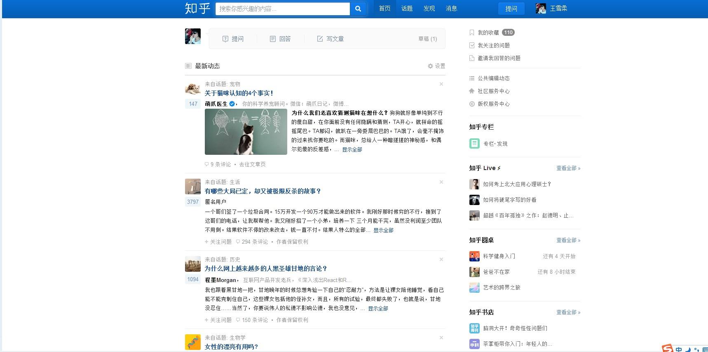The width and height of the screenshot is (708, 352).
Task: Click the 邀请我回答的问题 document icon
Action: (x=472, y=58)
